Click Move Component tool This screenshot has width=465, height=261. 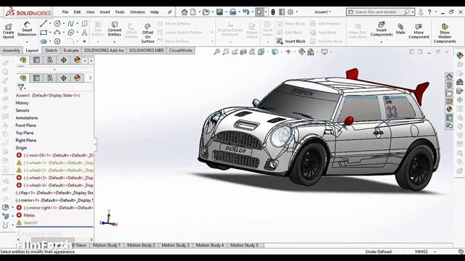(x=418, y=31)
